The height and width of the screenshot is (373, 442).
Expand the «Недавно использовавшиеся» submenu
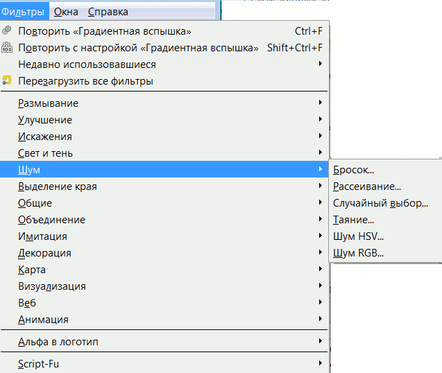click(x=87, y=64)
